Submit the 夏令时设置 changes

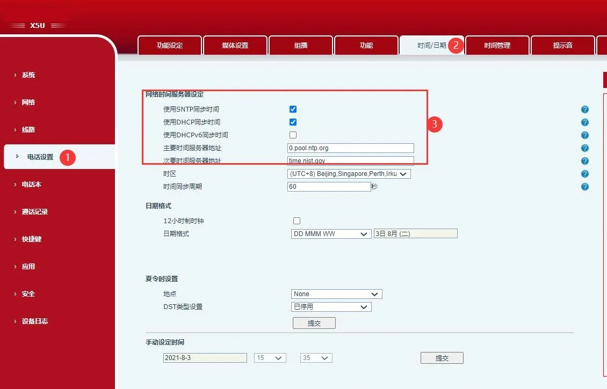pos(314,322)
